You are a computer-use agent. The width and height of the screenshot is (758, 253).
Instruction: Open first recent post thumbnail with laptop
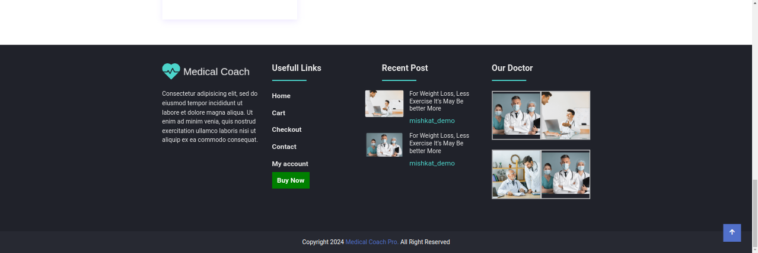tap(384, 103)
